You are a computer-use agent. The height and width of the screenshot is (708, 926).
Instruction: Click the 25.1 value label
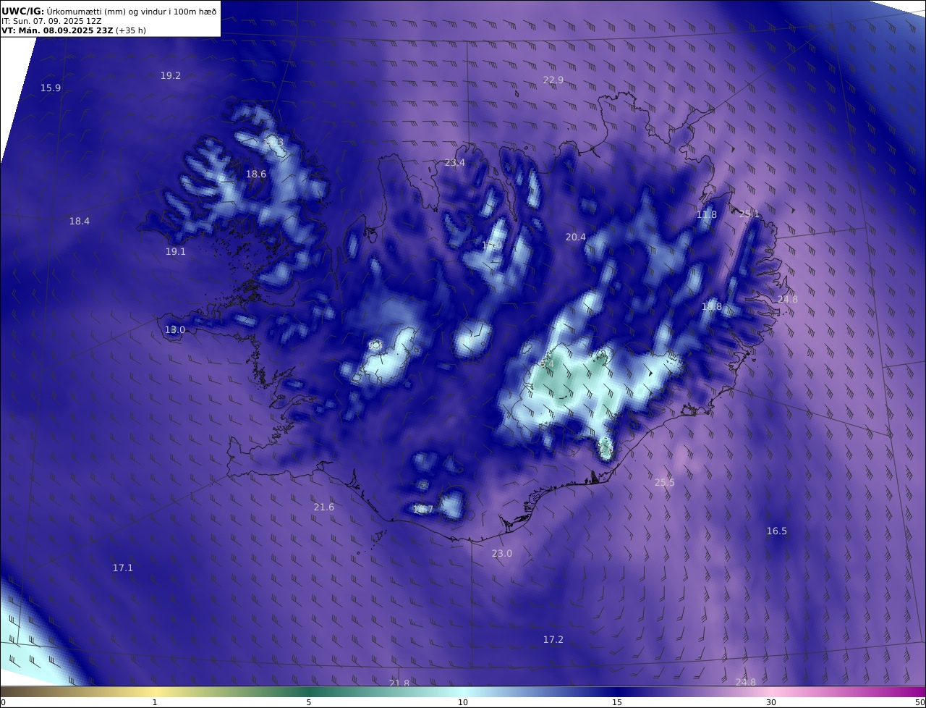749,214
